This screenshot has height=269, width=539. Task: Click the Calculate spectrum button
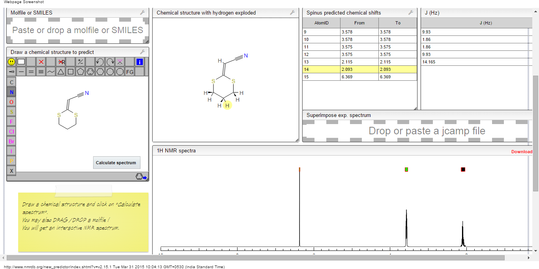click(116, 163)
